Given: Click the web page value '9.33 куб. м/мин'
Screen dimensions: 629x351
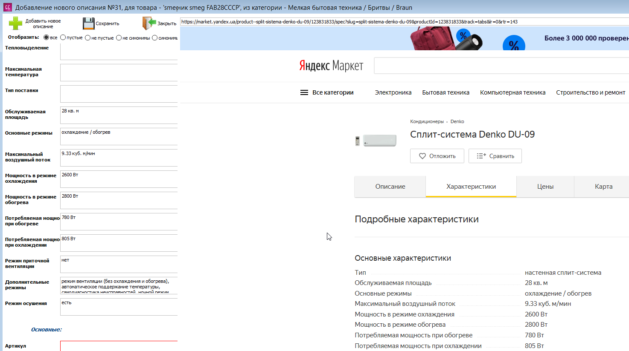Looking at the screenshot, I should [x=548, y=304].
